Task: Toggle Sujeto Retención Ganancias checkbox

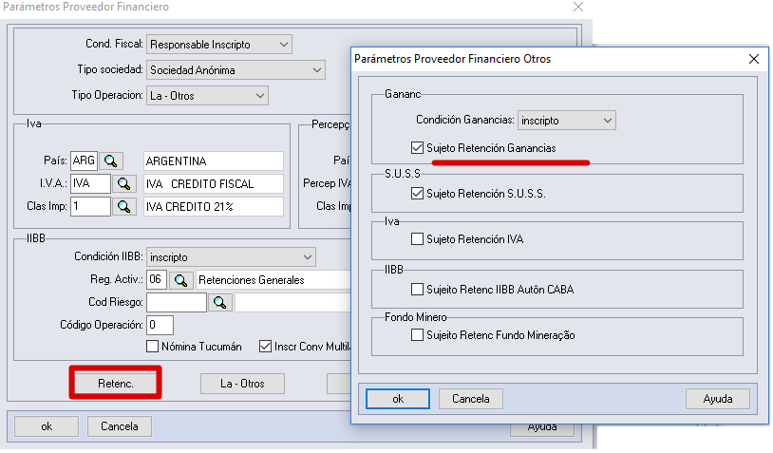Action: [417, 148]
